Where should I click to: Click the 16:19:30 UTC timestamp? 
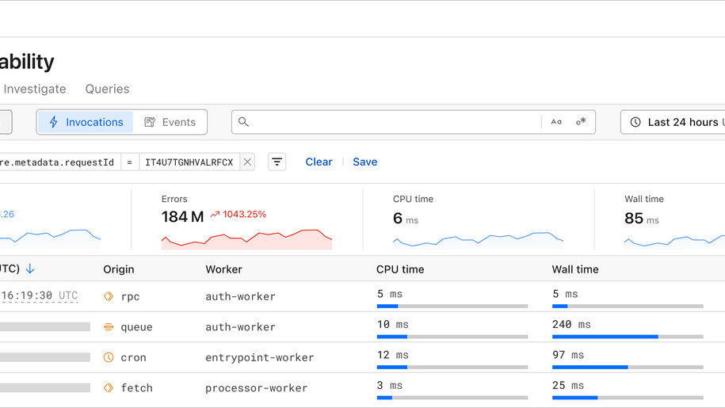(40, 296)
